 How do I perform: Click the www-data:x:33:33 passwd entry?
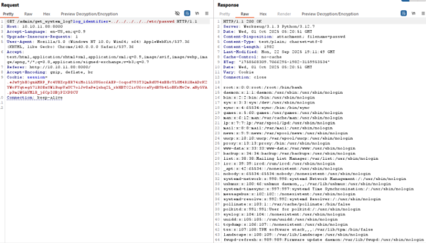[x=289, y=148]
